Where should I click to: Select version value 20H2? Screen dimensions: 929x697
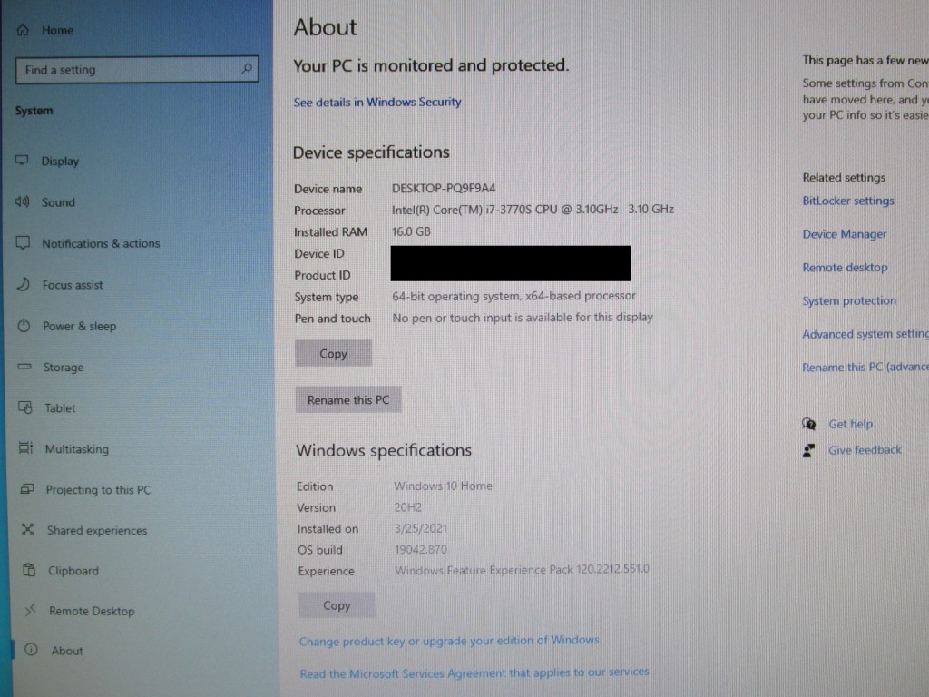click(x=408, y=507)
